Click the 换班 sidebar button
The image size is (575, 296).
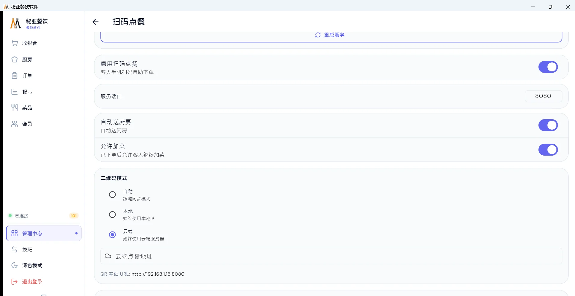click(44, 249)
